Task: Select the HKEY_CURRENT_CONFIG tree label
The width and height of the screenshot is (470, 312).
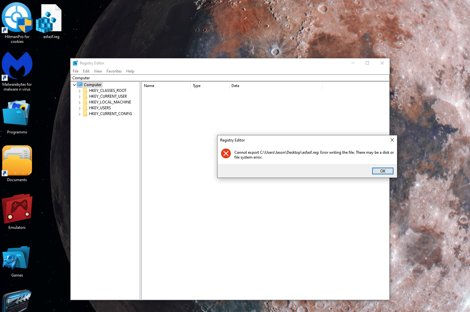Action: coord(110,114)
